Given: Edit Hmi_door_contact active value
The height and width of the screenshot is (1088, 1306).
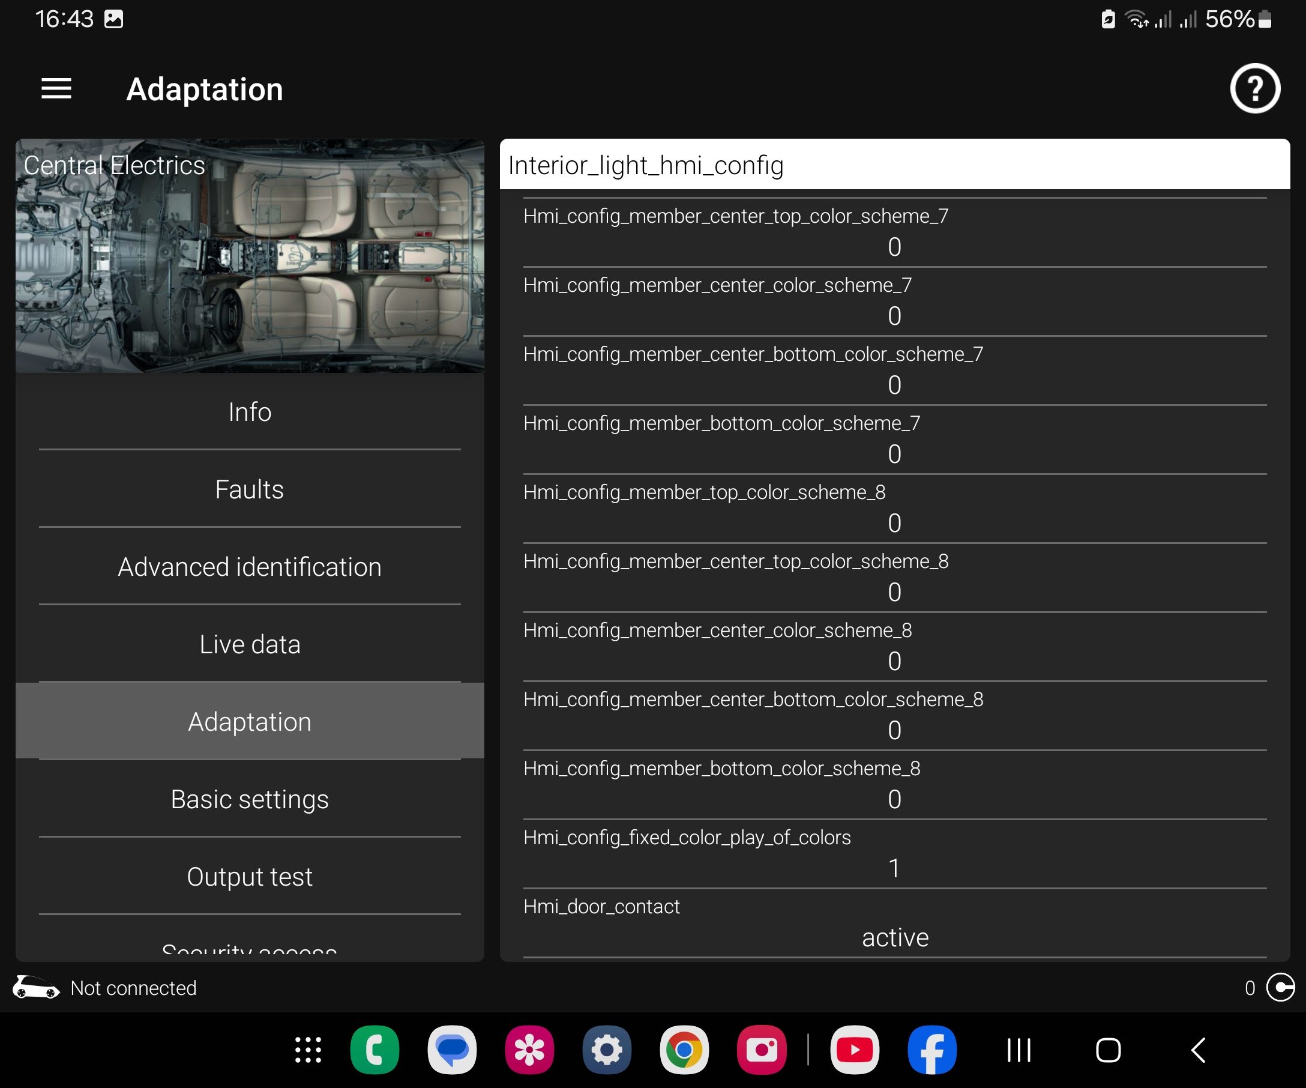Looking at the screenshot, I should click(894, 937).
